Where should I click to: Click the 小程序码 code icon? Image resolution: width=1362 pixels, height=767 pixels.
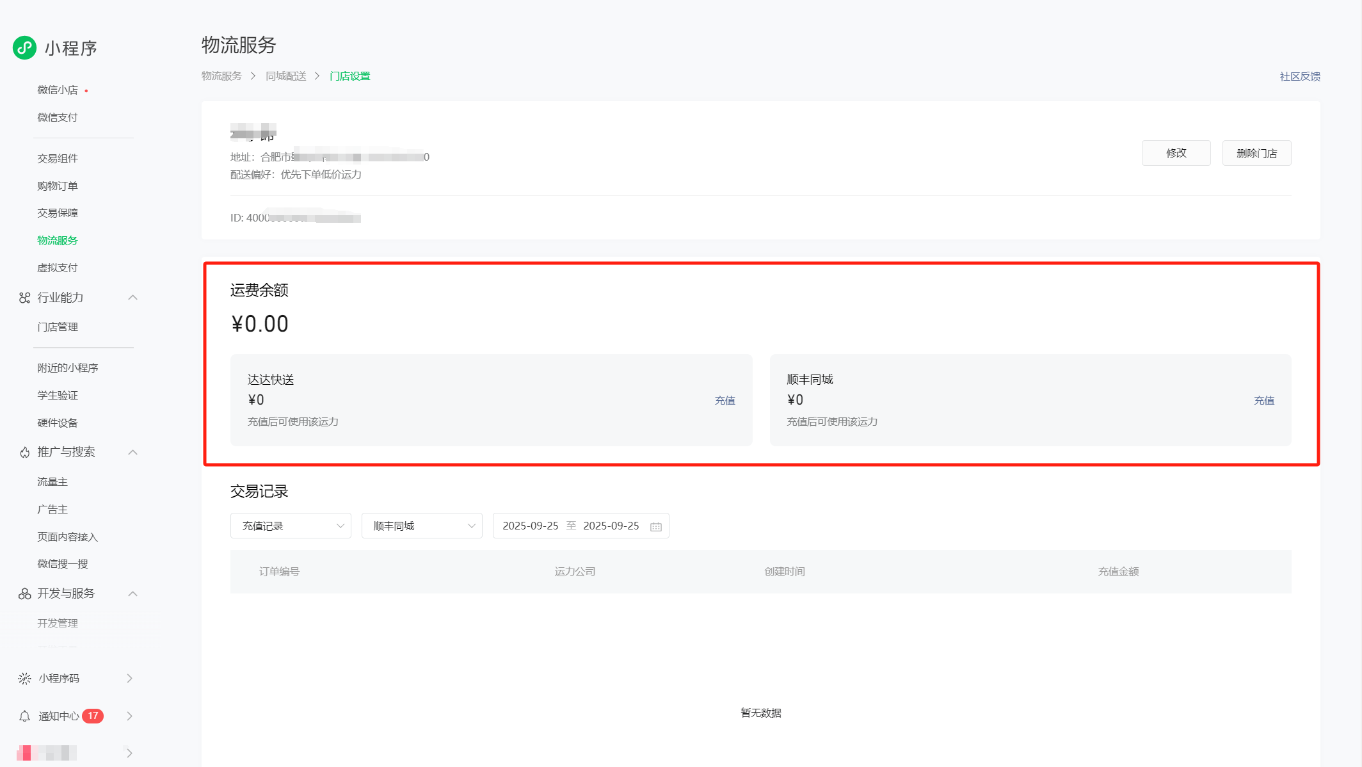click(24, 679)
